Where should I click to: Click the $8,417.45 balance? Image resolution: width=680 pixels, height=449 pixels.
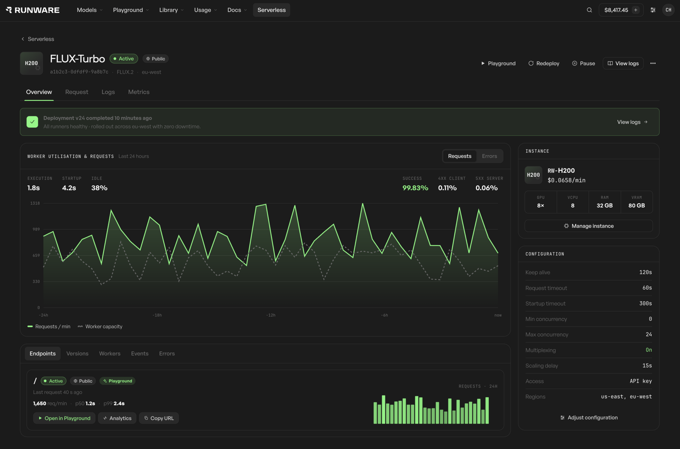tap(616, 10)
